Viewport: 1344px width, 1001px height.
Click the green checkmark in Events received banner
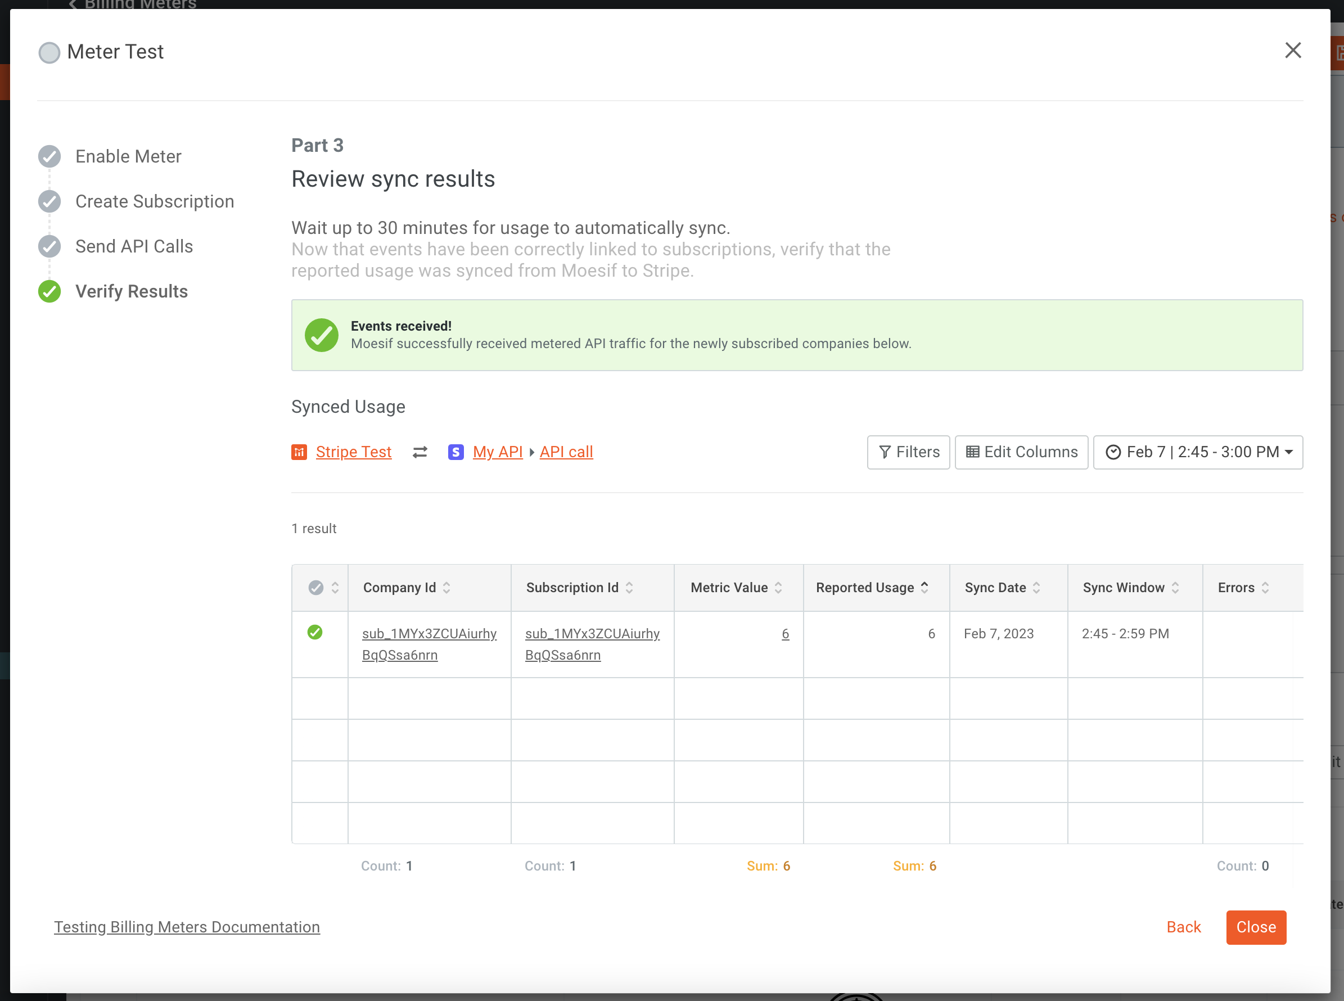point(322,335)
